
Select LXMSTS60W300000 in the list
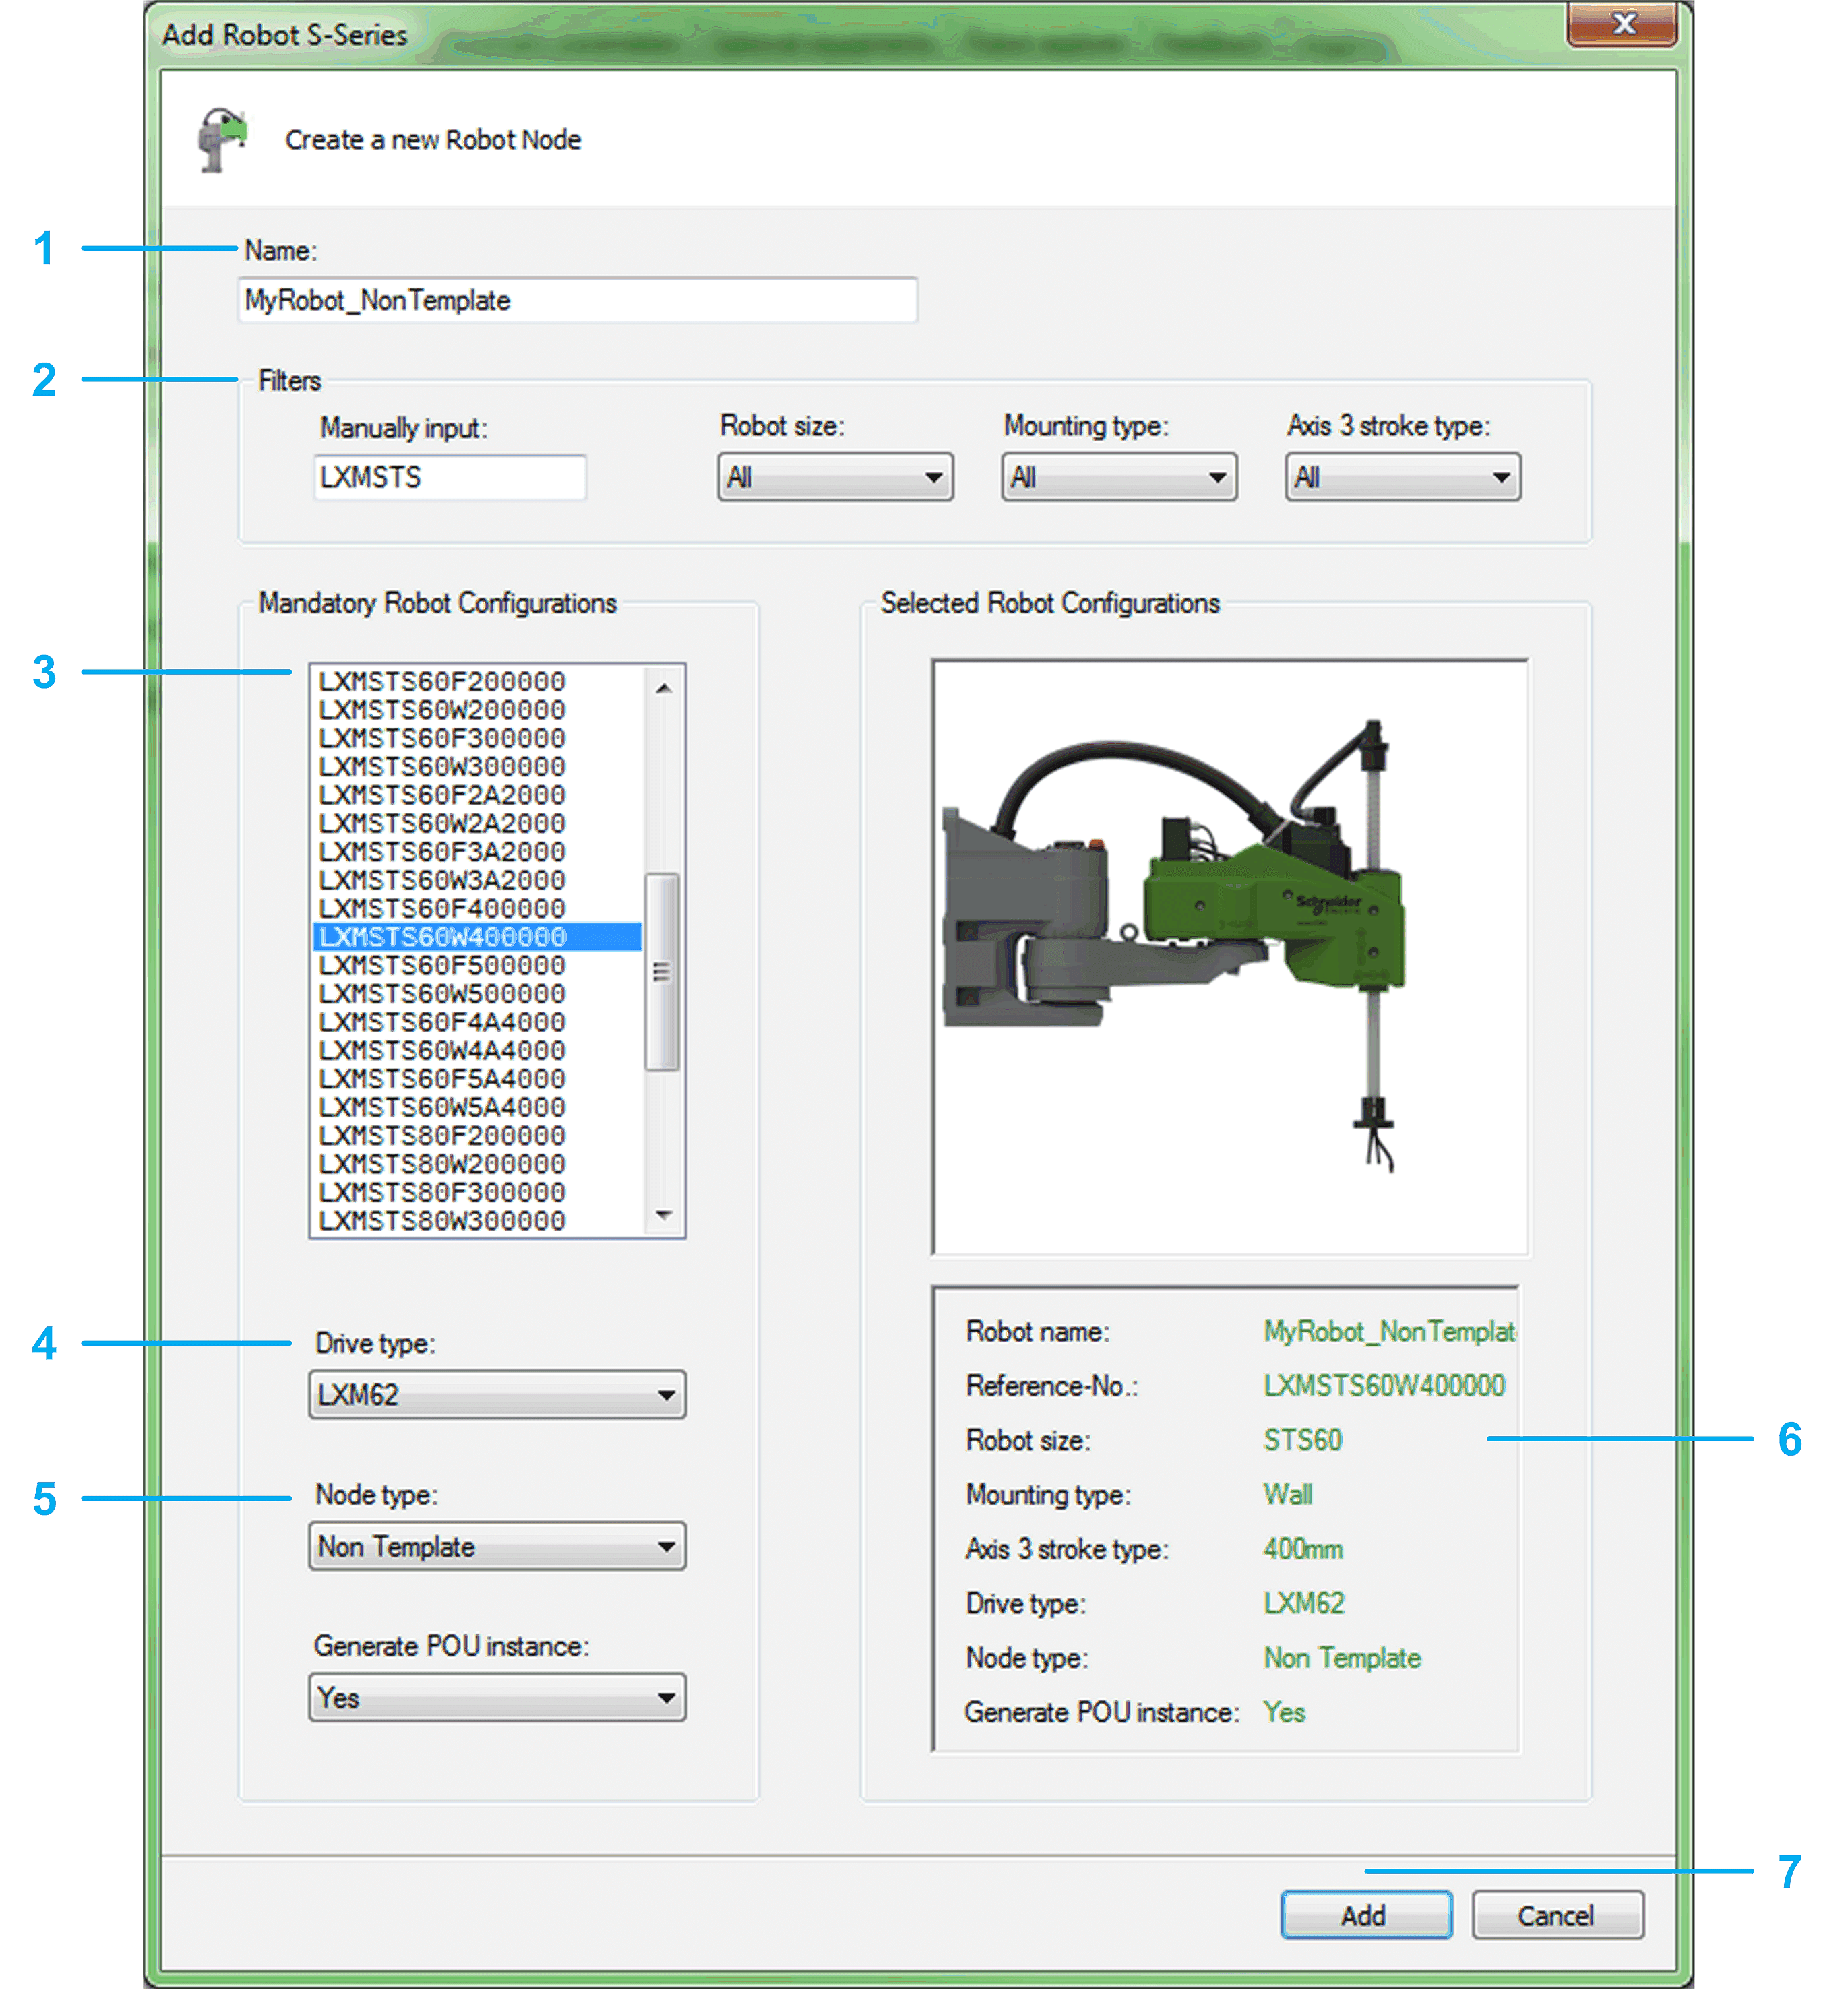pyautogui.click(x=477, y=766)
